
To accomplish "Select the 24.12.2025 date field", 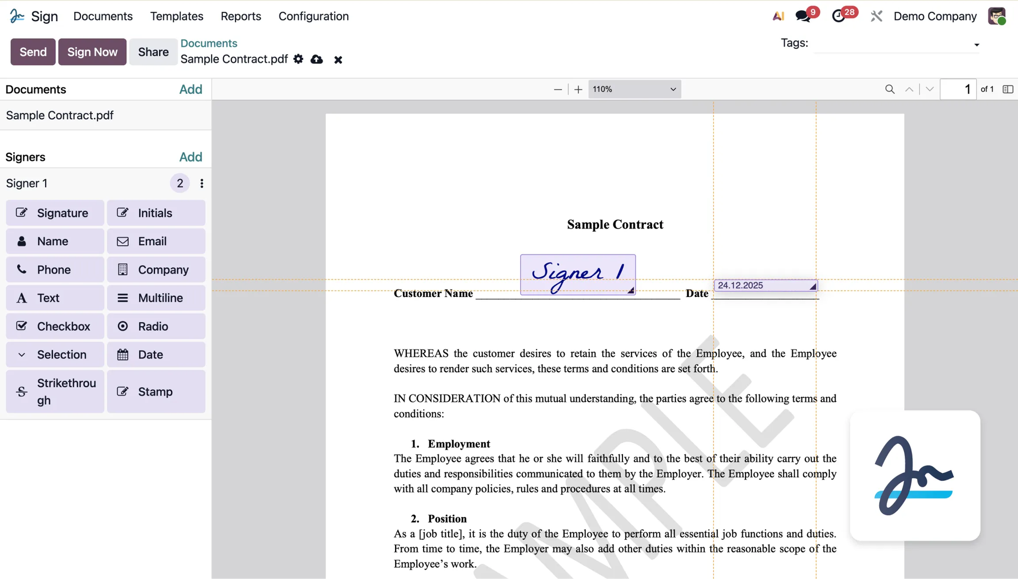I will 766,286.
